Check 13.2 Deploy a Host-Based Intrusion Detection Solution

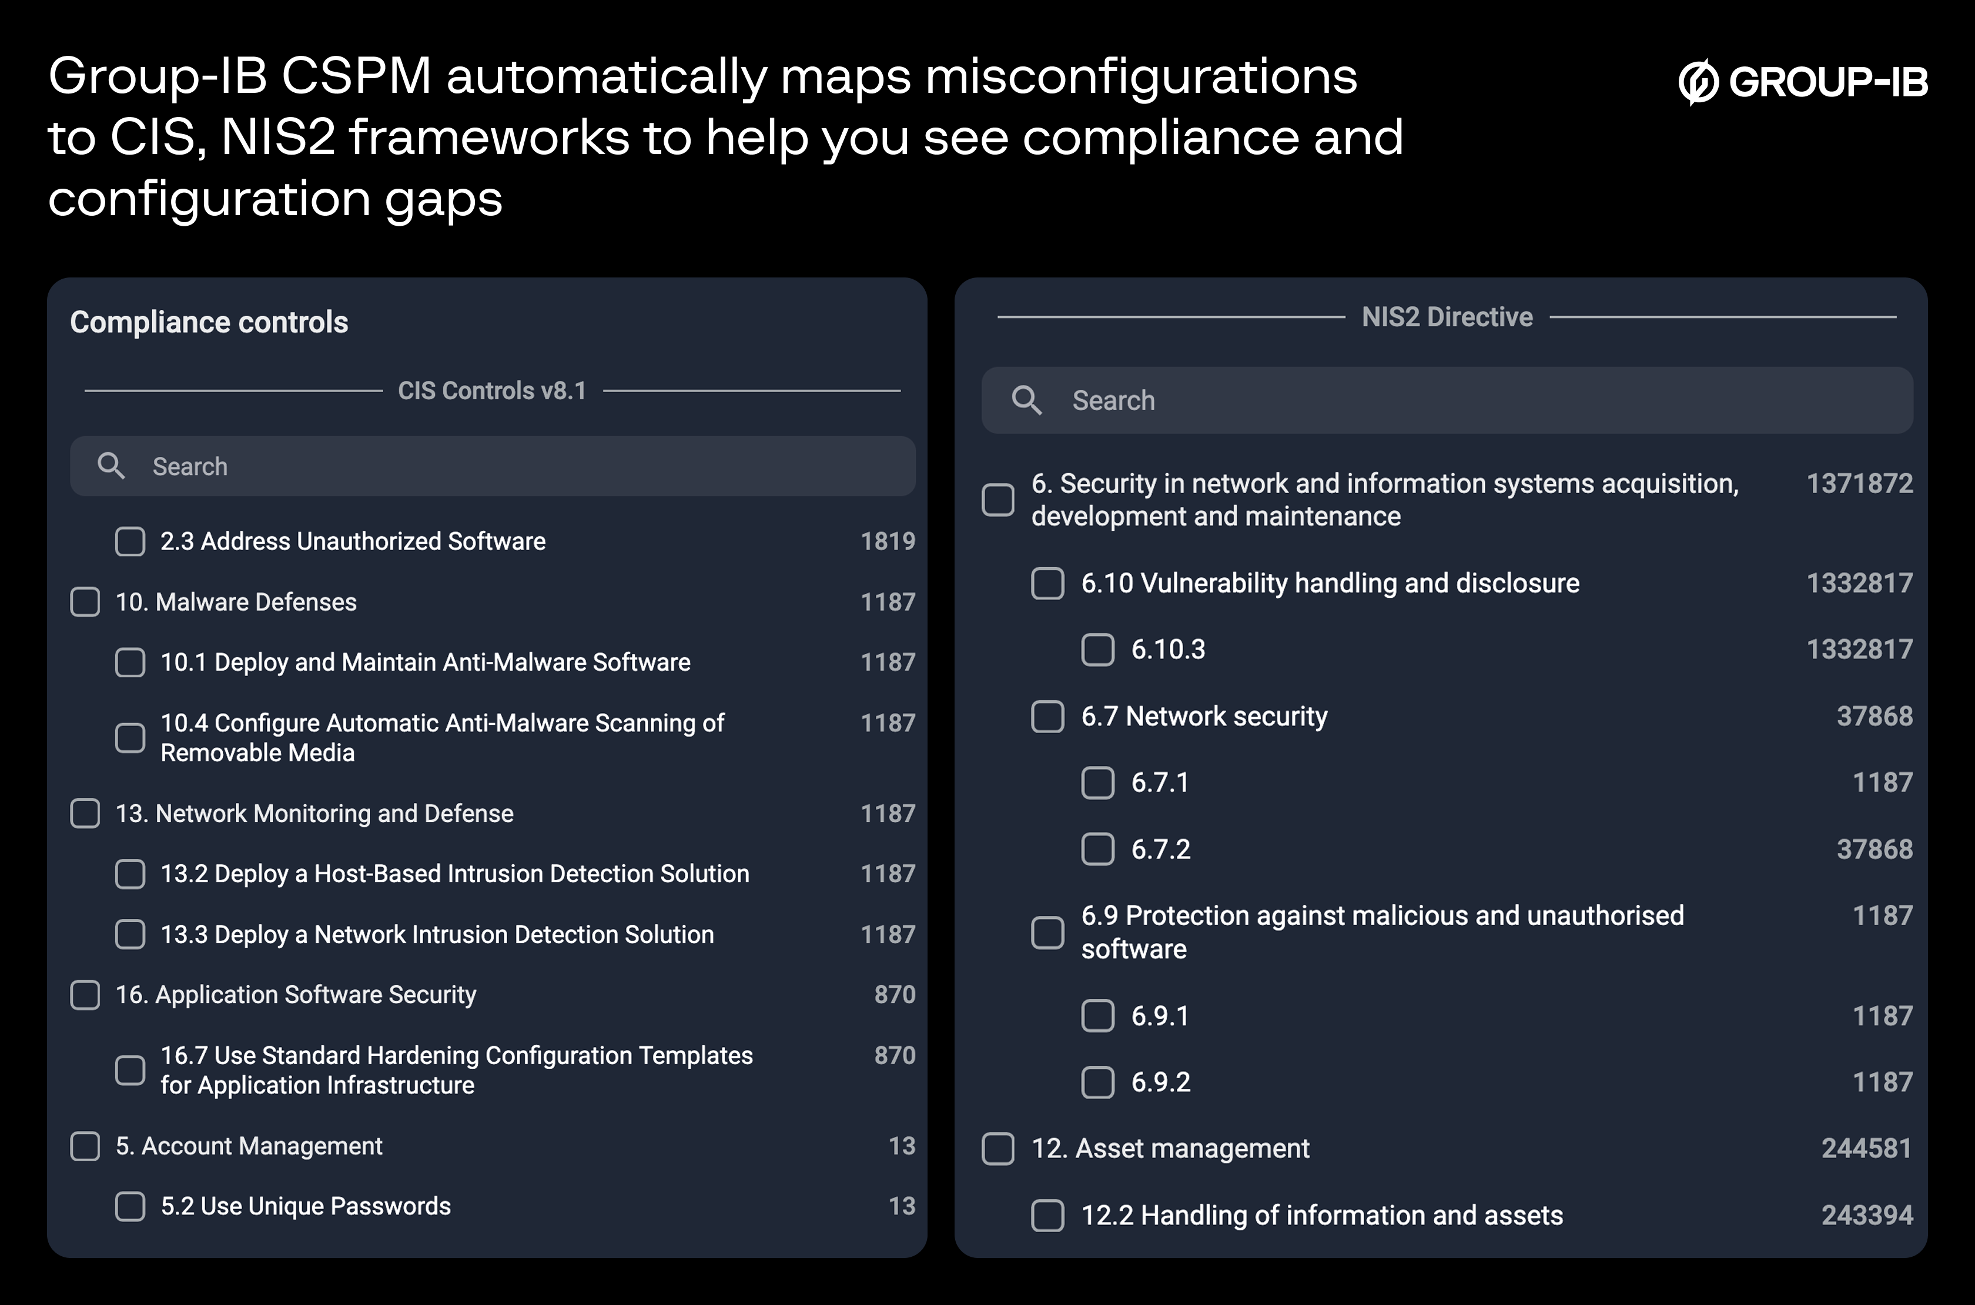click(130, 874)
